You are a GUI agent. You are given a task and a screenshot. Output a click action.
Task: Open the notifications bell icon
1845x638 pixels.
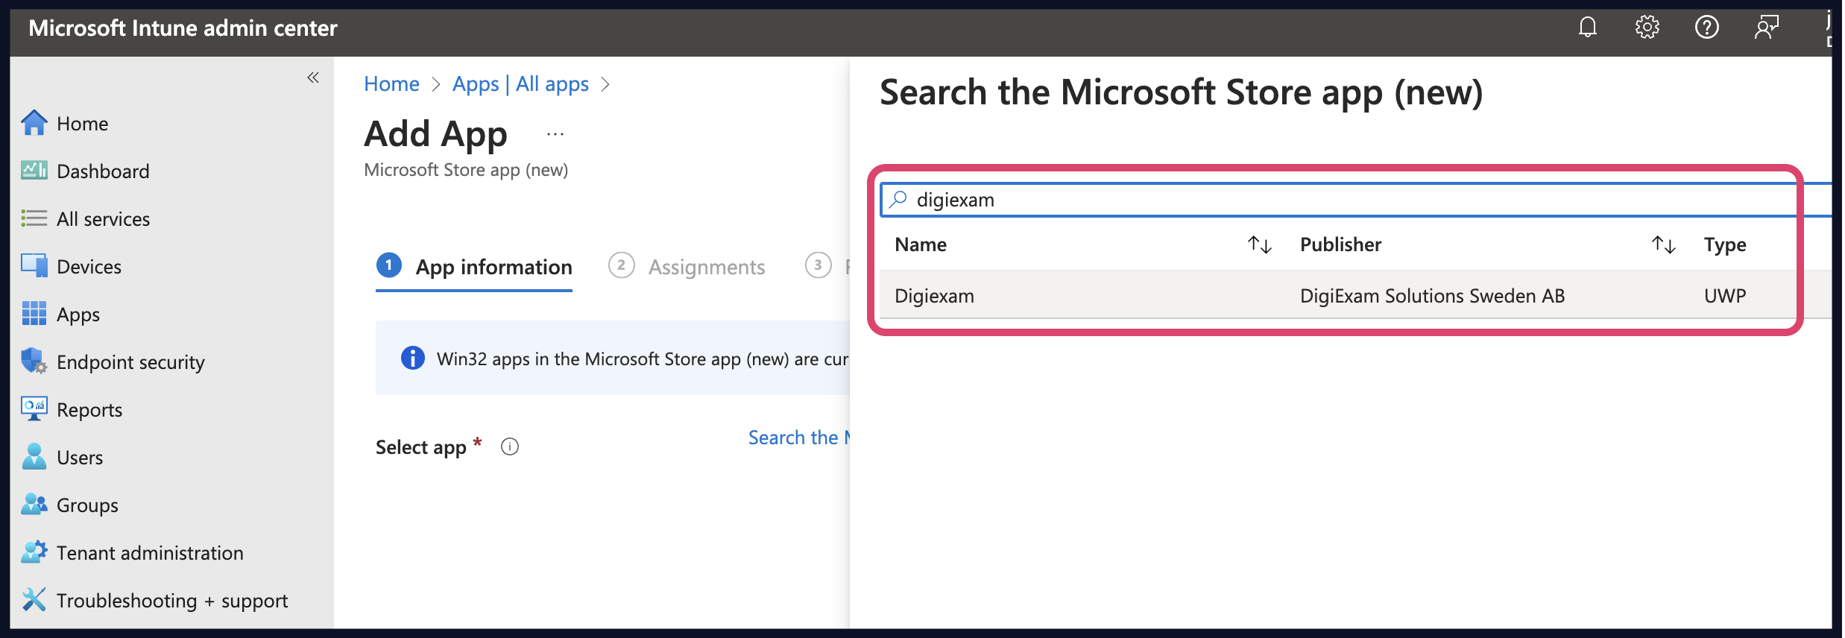(x=1588, y=28)
